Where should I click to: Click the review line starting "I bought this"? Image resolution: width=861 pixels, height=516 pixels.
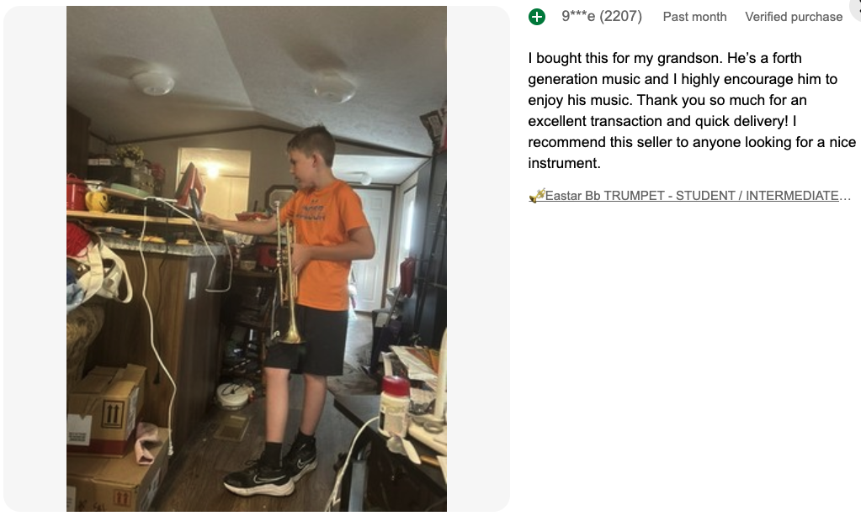pyautogui.click(x=665, y=58)
